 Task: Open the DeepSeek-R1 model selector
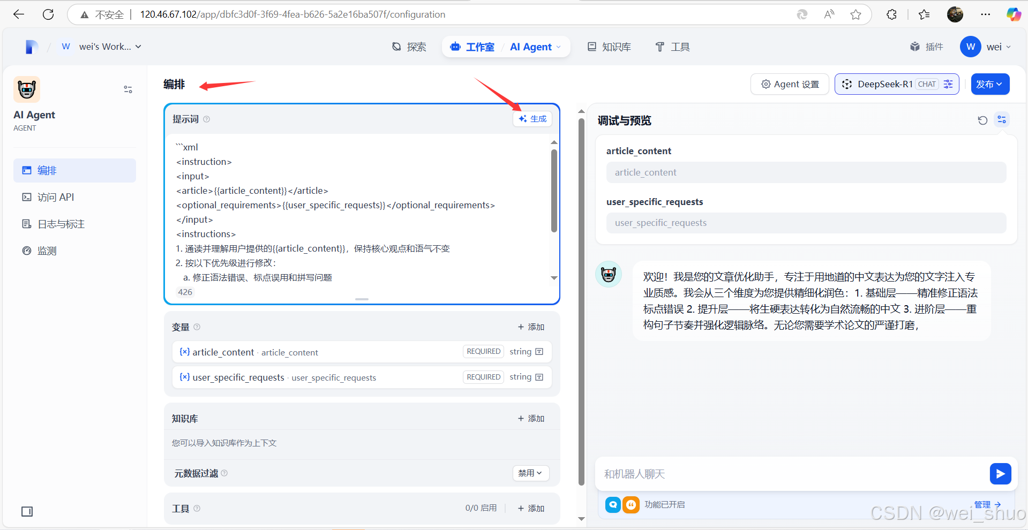(x=897, y=84)
